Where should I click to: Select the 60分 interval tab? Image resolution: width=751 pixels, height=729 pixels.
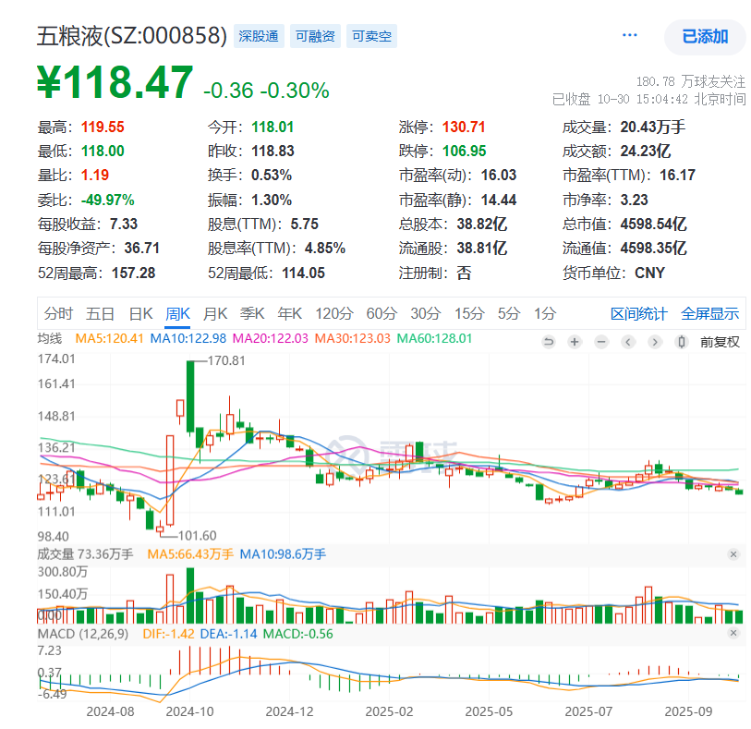click(381, 313)
